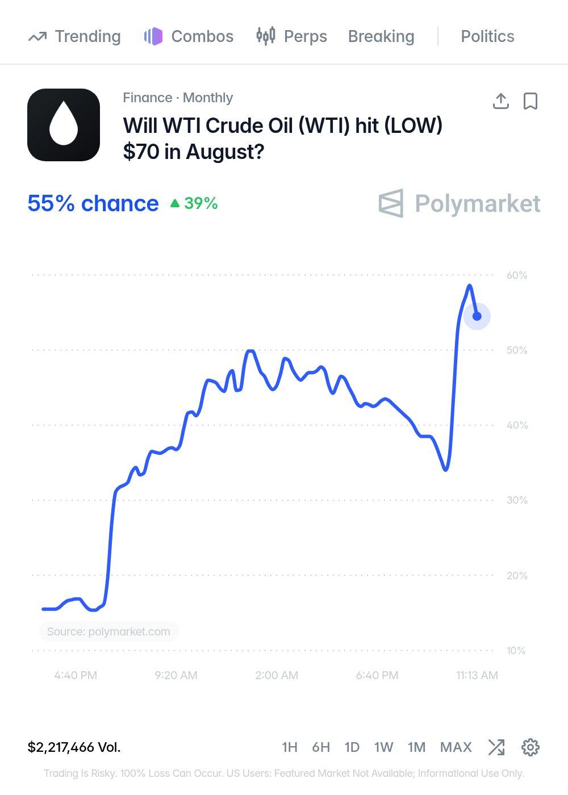Open the share/upload icon
This screenshot has width=568, height=795.
pyautogui.click(x=500, y=101)
